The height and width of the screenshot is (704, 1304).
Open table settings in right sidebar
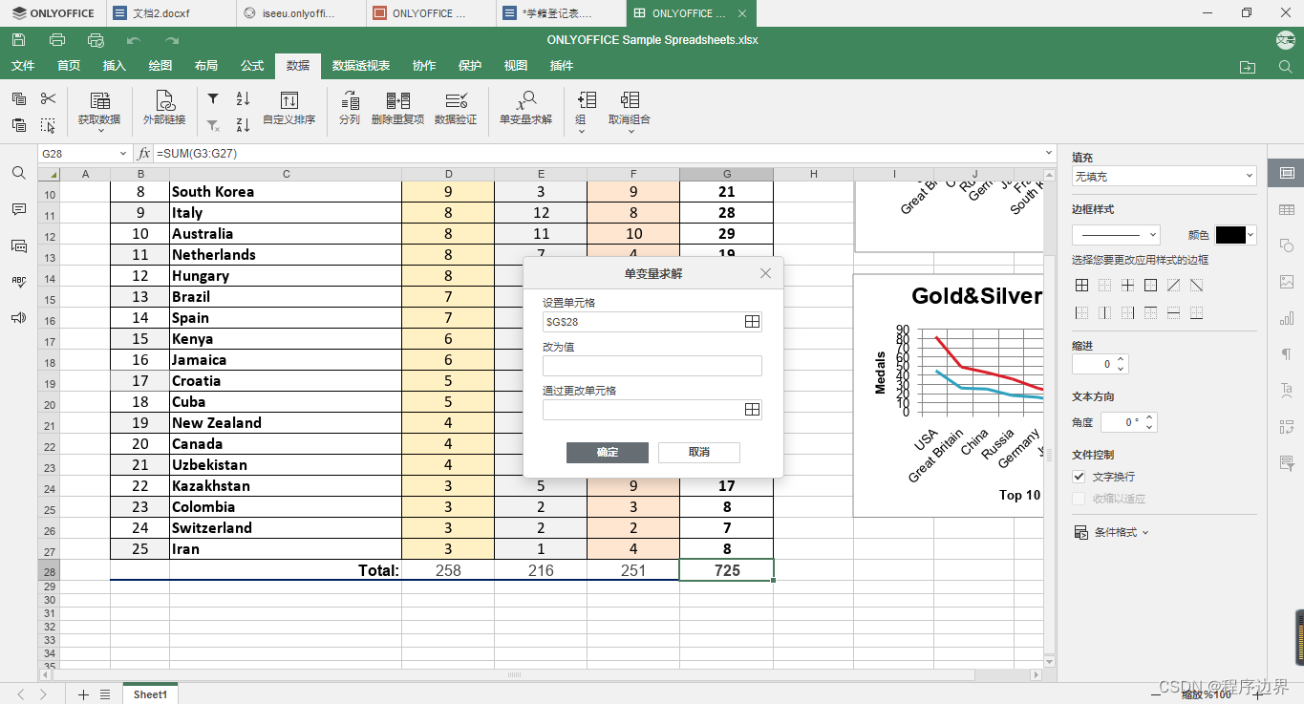tap(1286, 209)
